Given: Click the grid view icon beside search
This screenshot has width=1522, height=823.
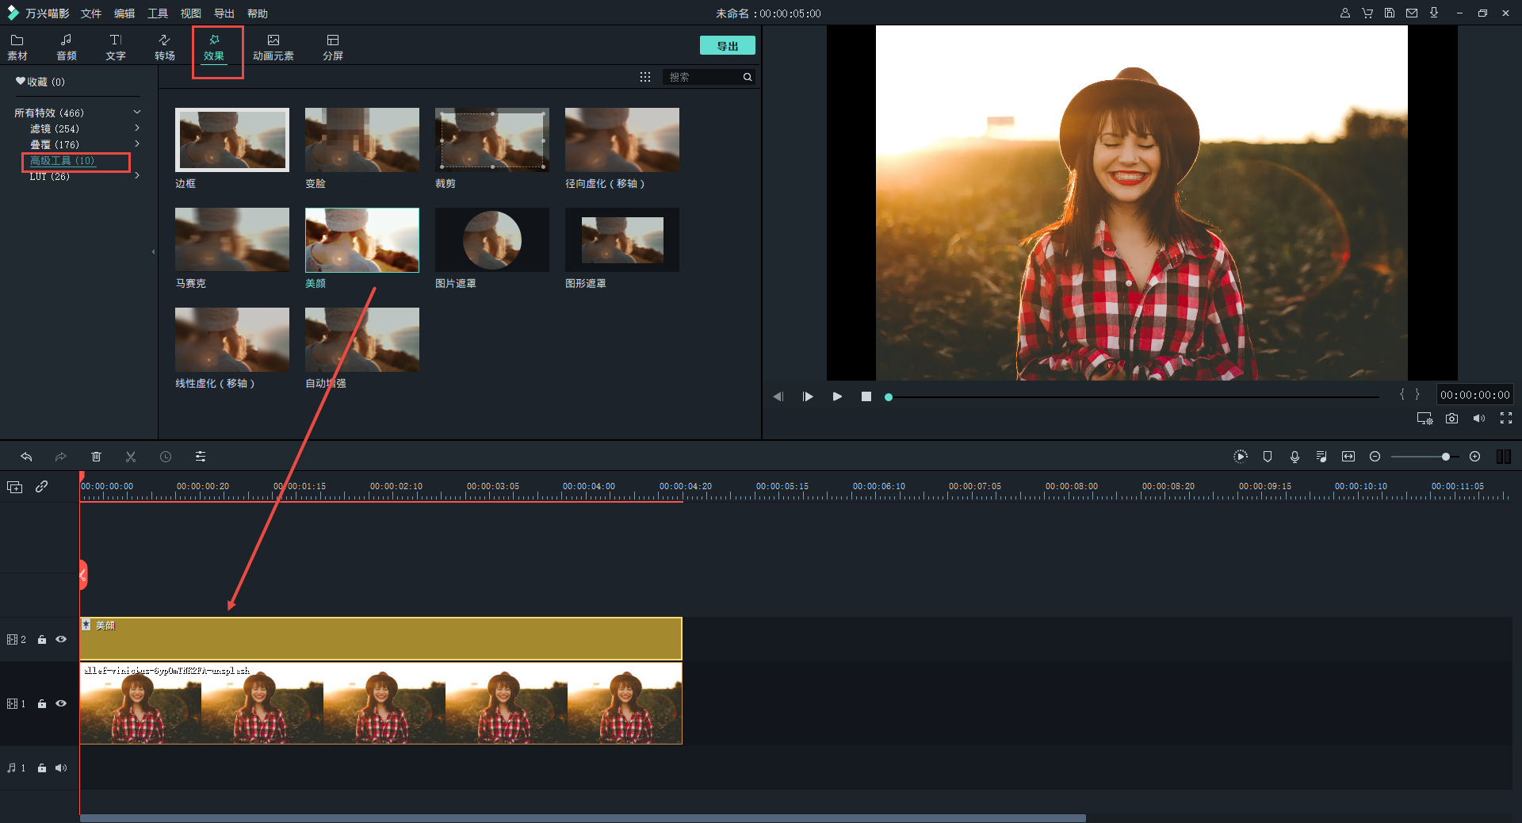Looking at the screenshot, I should click(645, 77).
